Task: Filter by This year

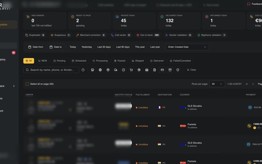Action: tap(140, 47)
